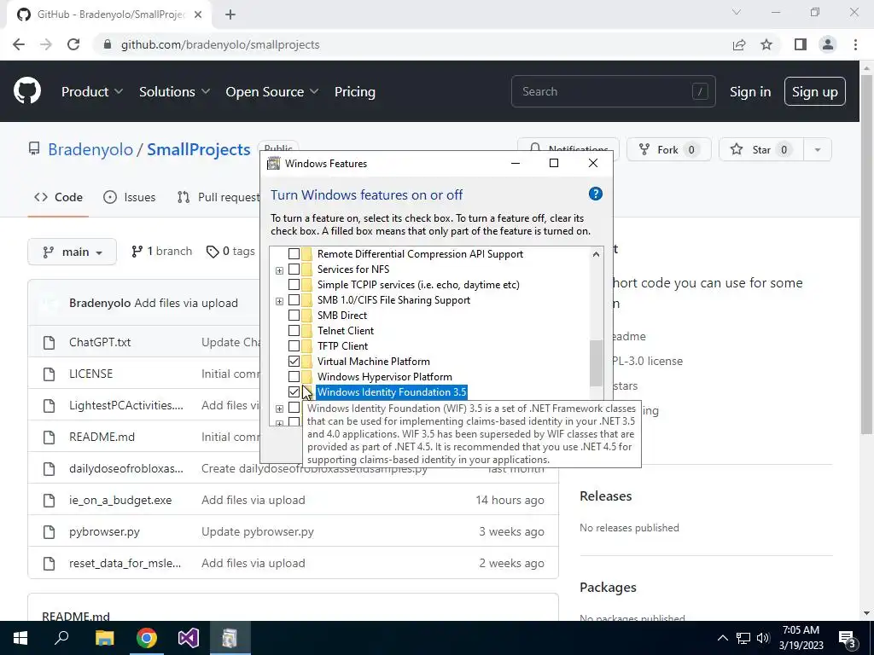
Task: Close the GitHub browser tab
Action: coord(198,14)
